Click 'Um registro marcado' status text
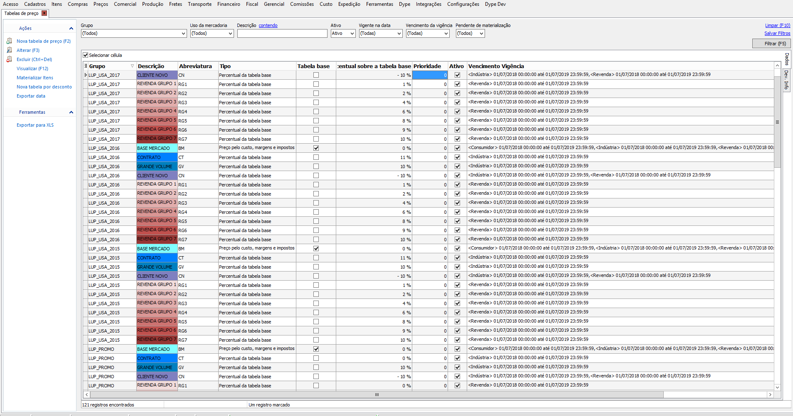Viewport: 793px width, 416px height. coord(269,405)
